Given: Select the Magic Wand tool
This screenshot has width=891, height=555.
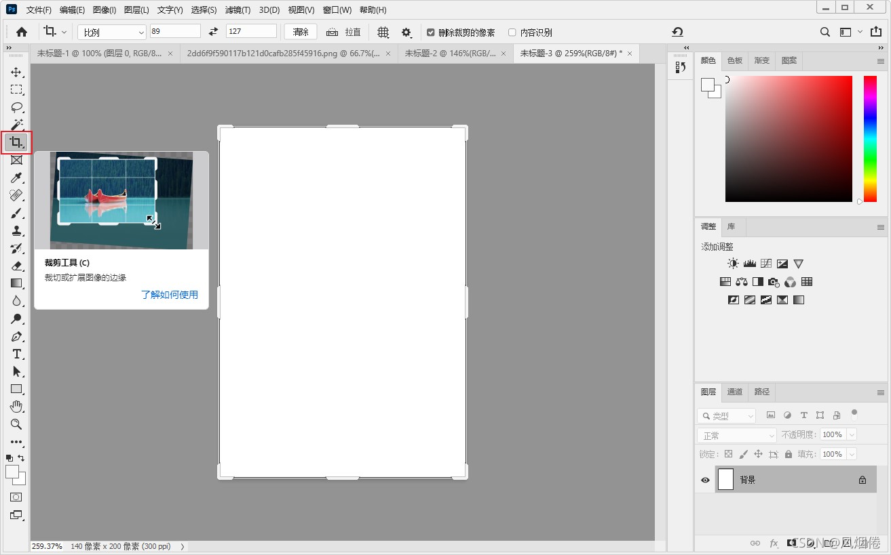Looking at the screenshot, I should (x=16, y=125).
